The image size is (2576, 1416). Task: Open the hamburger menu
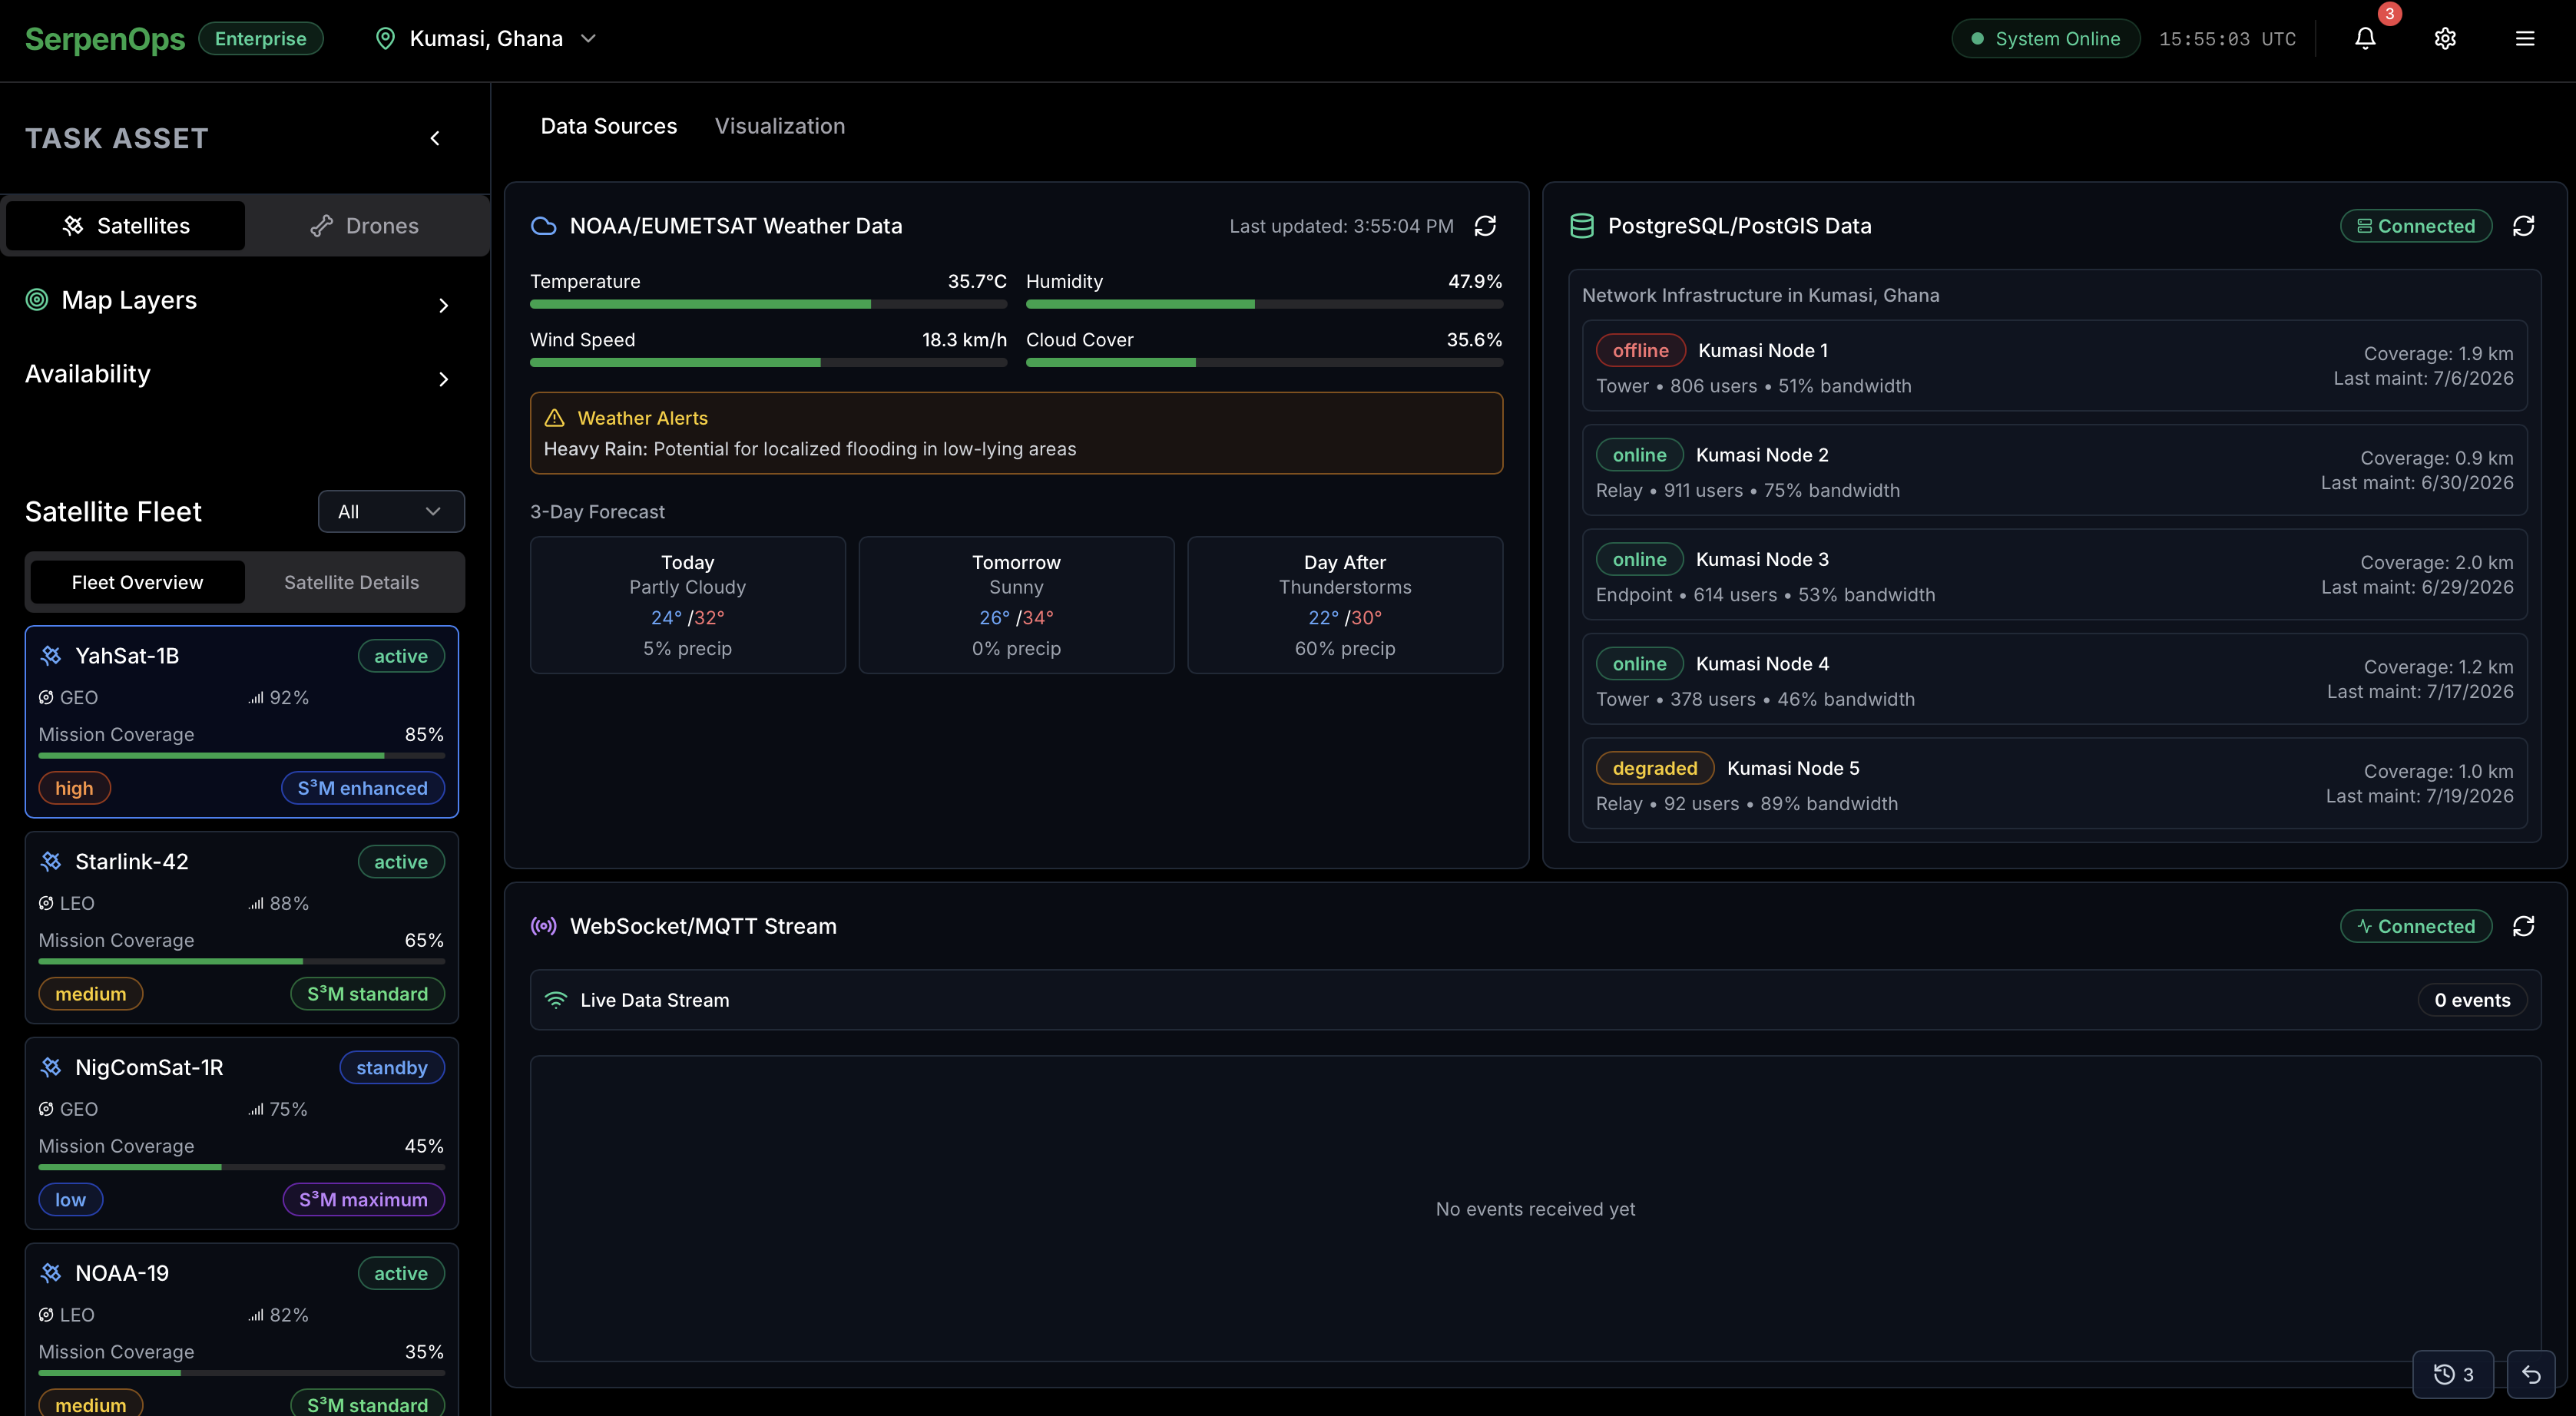tap(2525, 38)
